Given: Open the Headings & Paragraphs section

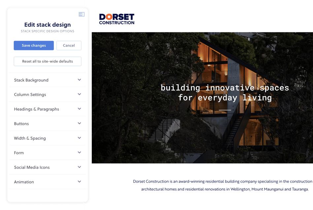Looking at the screenshot, I should 48,109.
